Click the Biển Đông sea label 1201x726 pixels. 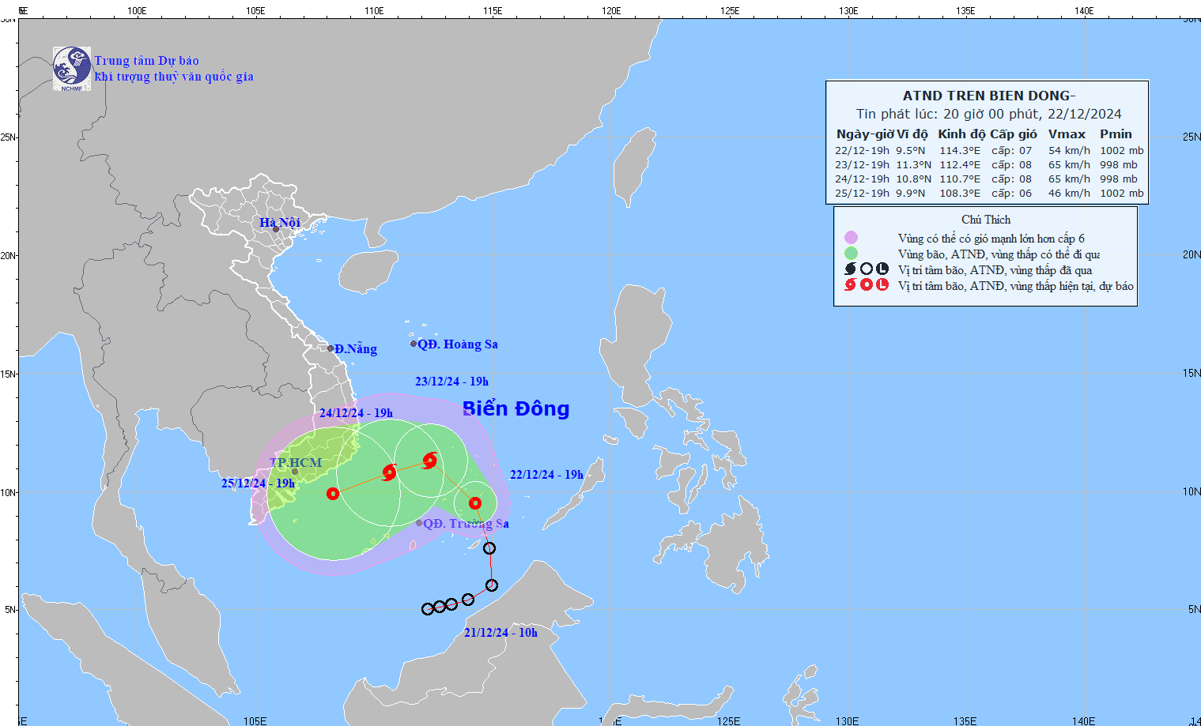click(x=516, y=408)
